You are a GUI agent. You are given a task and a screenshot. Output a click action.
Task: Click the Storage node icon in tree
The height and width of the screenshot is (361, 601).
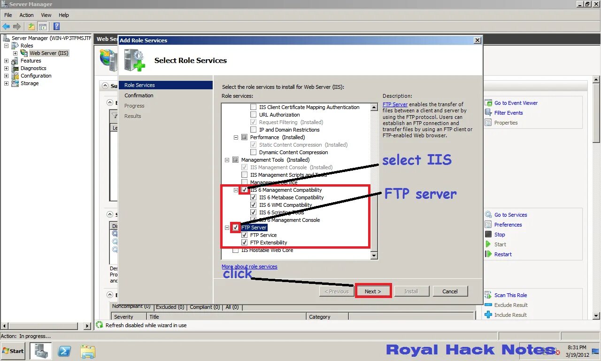tap(15, 83)
